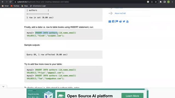Open the Patreon social icon
This screenshot has height=98, width=175.
pos(117,21)
